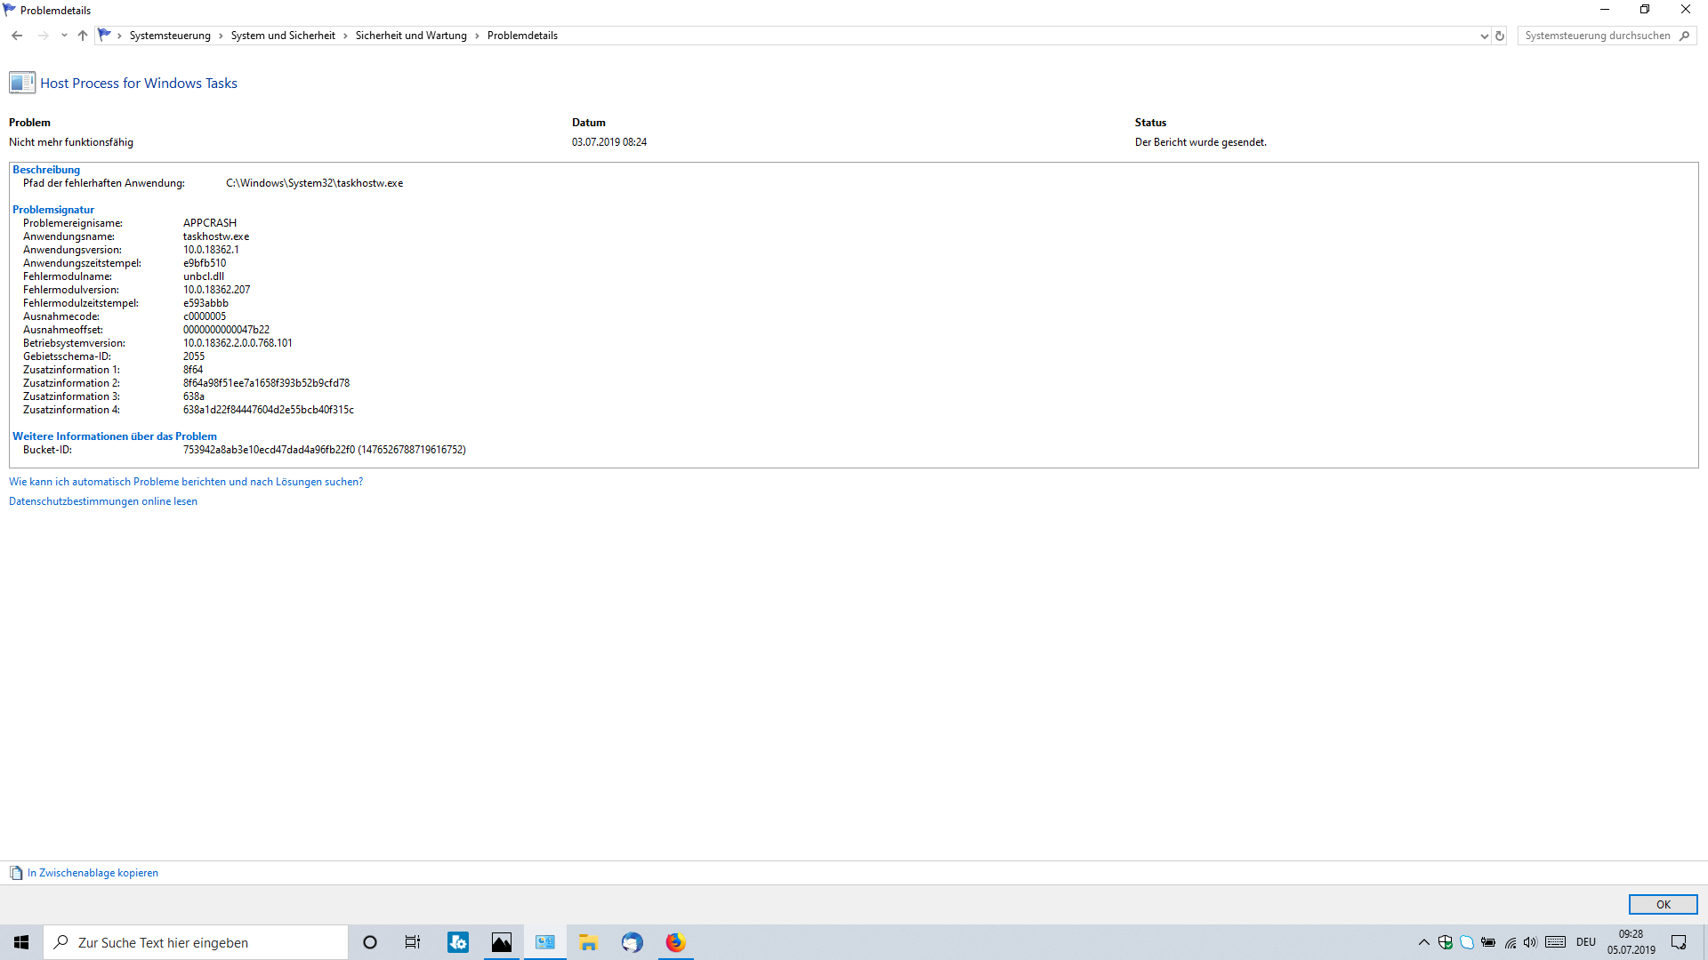Select Gebietsschema-ID value 2055
This screenshot has height=960, width=1708.
pyautogui.click(x=194, y=356)
